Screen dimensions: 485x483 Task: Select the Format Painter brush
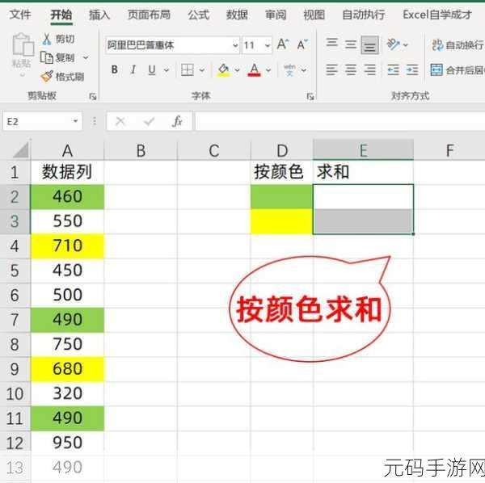(x=47, y=76)
